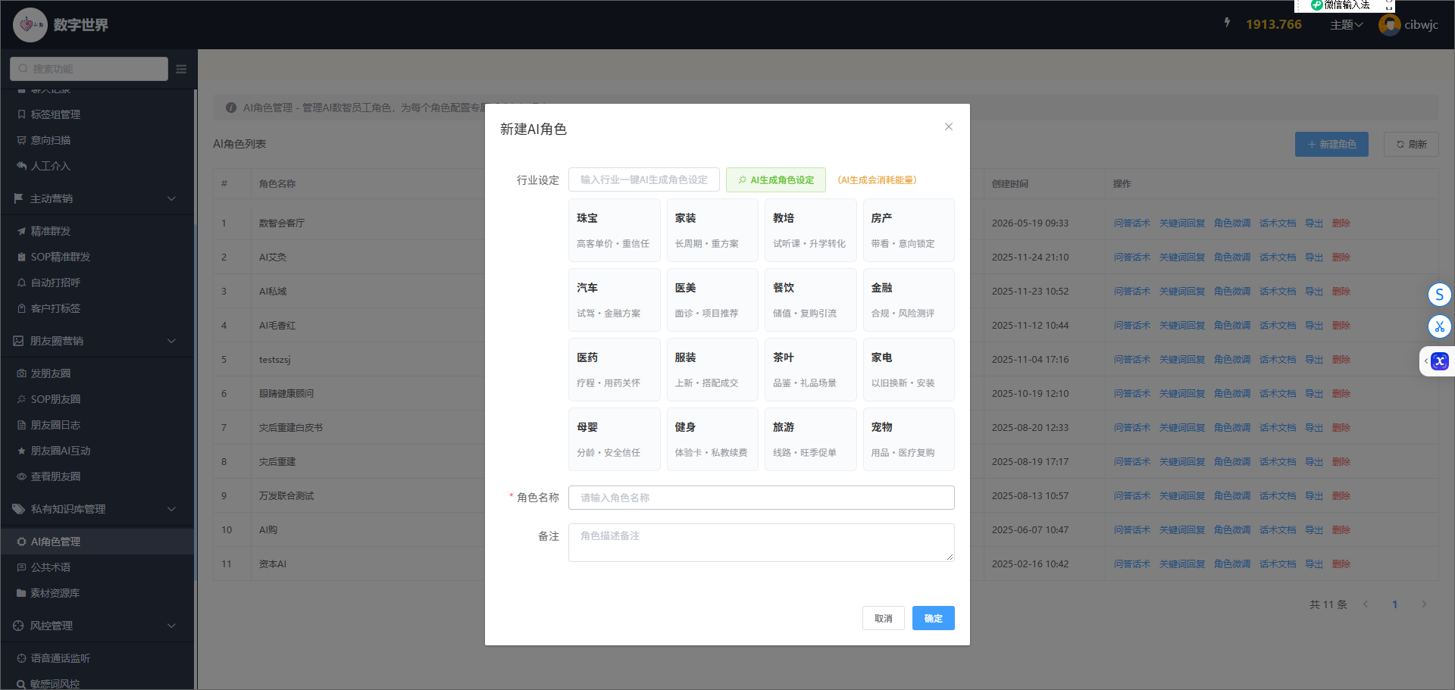
Task: Click the 行业设定 input field
Action: click(643, 180)
